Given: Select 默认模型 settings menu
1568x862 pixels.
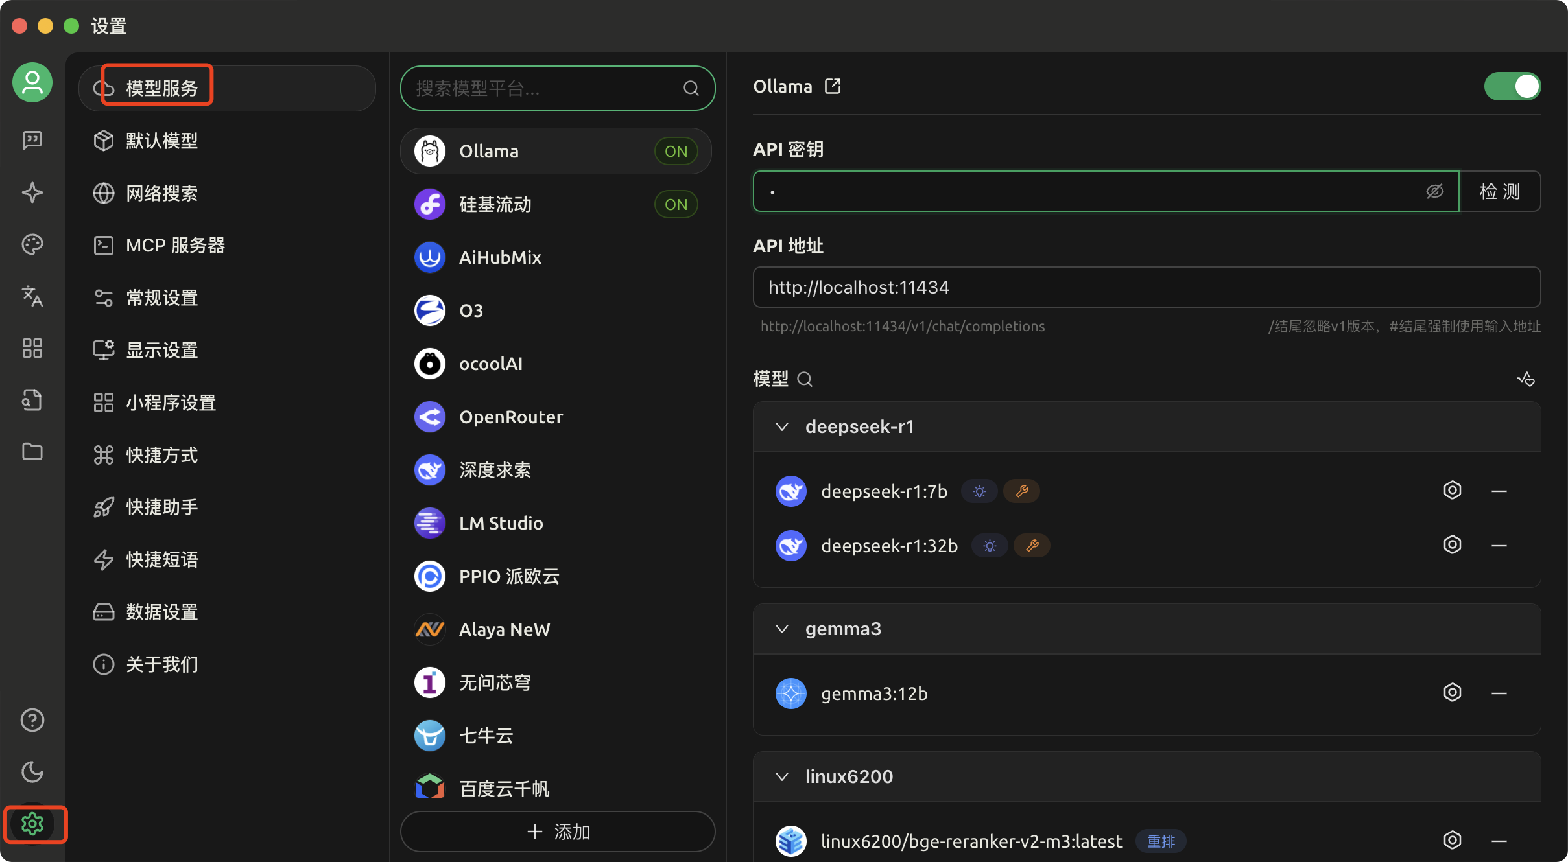Looking at the screenshot, I should pyautogui.click(x=227, y=141).
